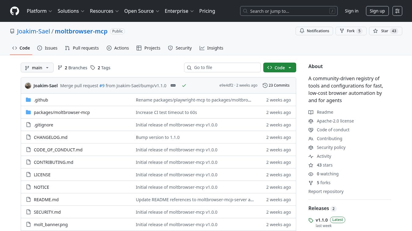412x231 pixels.
Task: Click the Notifications bell icon
Action: pyautogui.click(x=302, y=31)
